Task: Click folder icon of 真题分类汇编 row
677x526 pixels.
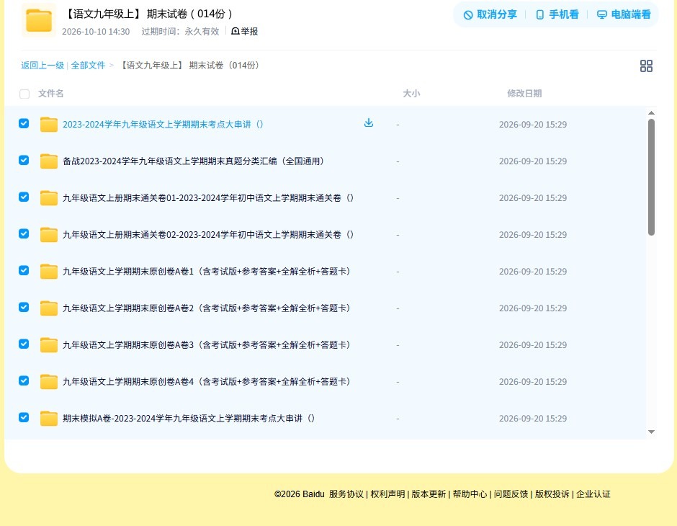Action: (x=49, y=161)
